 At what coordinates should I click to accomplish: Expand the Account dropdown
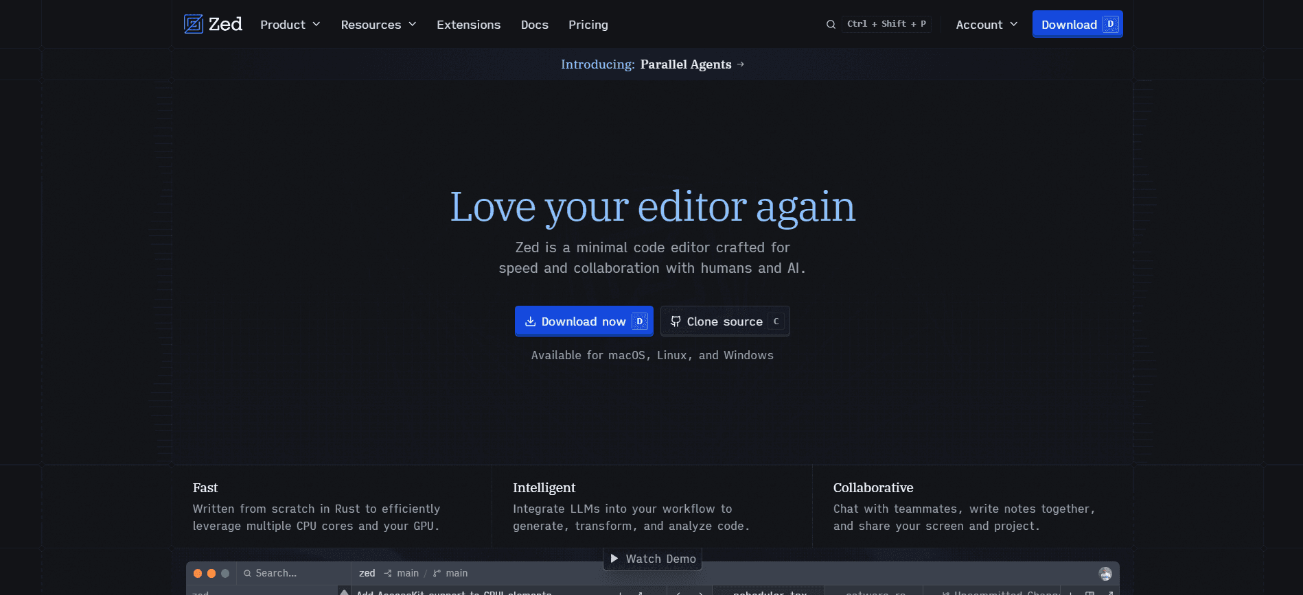pyautogui.click(x=987, y=25)
